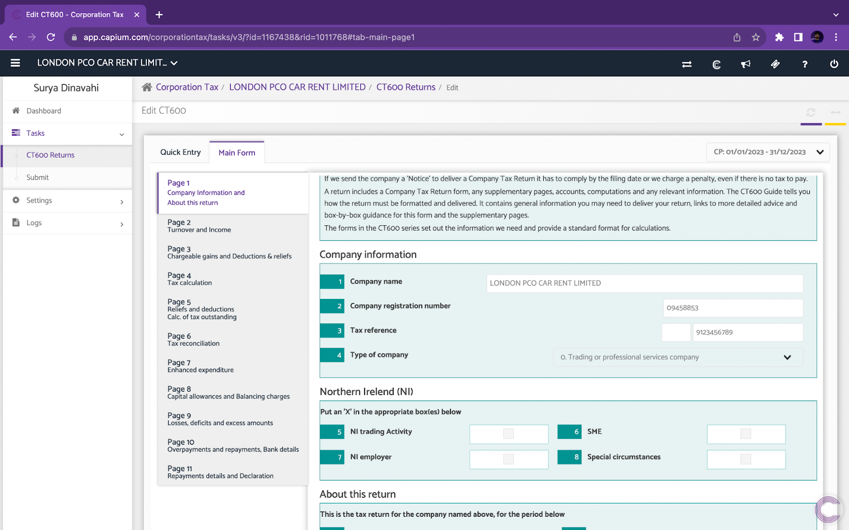Switch to the Quick Entry tab
This screenshot has width=849, height=530.
tap(180, 152)
